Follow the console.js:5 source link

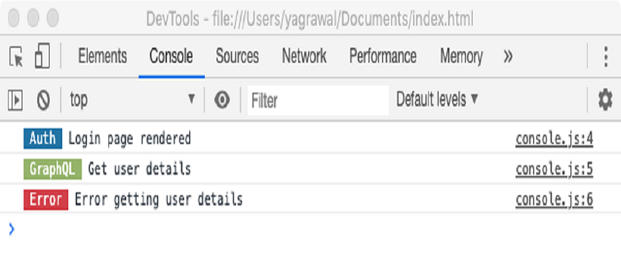click(x=554, y=170)
